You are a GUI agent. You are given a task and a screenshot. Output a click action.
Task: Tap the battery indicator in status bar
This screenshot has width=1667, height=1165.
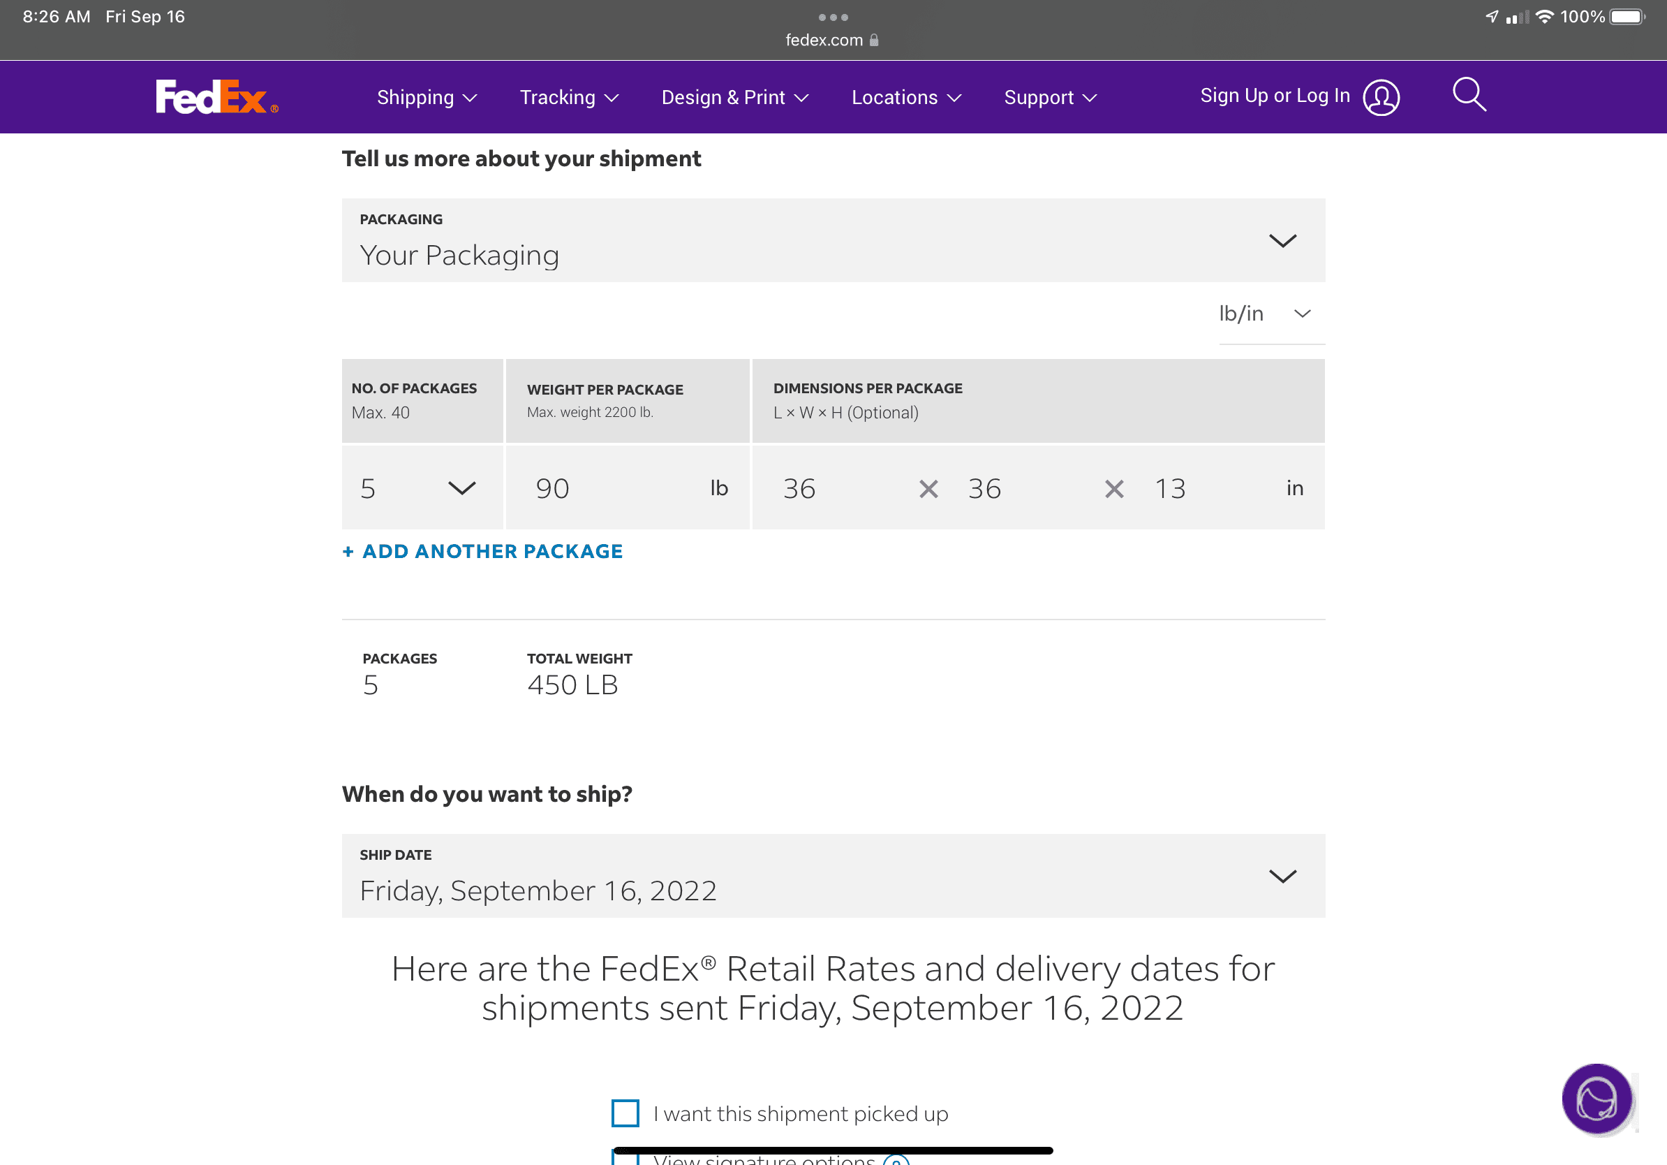coord(1627,16)
